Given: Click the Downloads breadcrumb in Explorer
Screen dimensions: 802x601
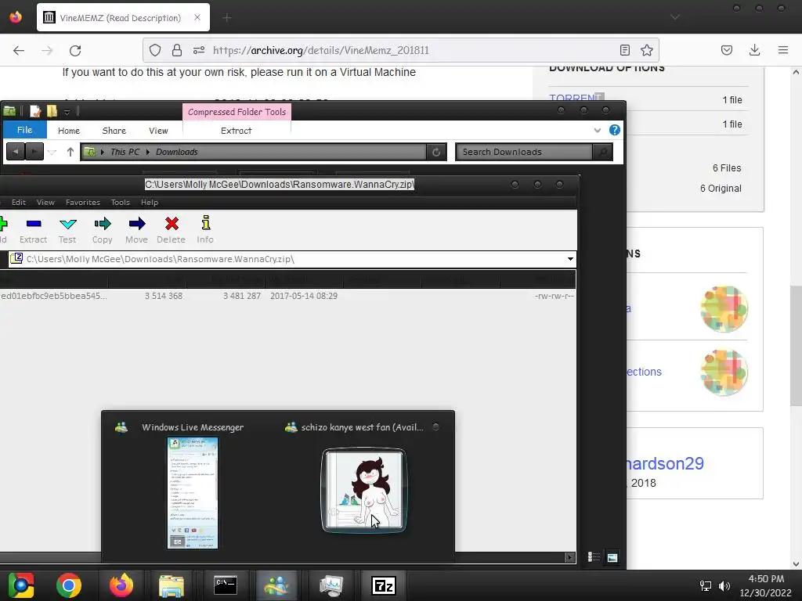Looking at the screenshot, I should [176, 152].
